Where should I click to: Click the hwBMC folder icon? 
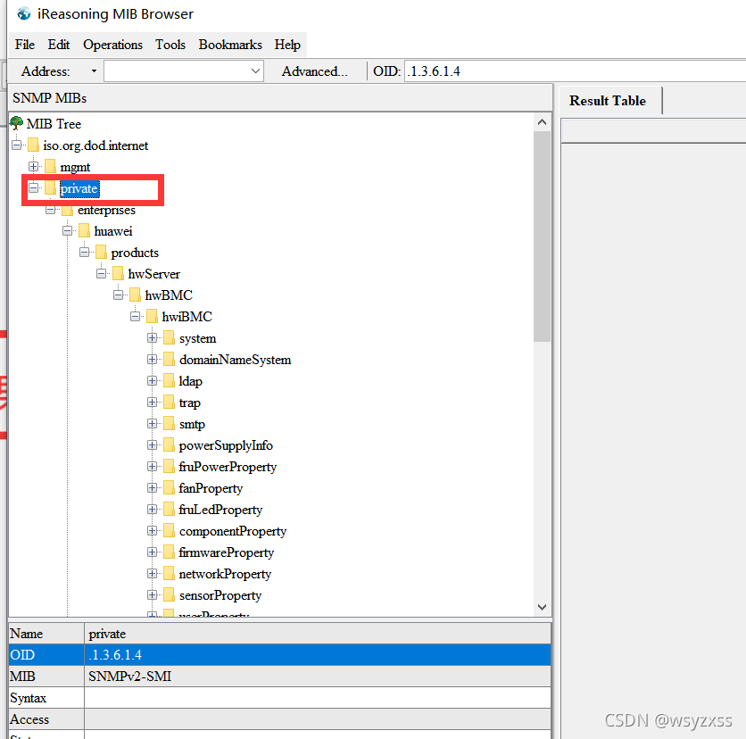pyautogui.click(x=135, y=295)
